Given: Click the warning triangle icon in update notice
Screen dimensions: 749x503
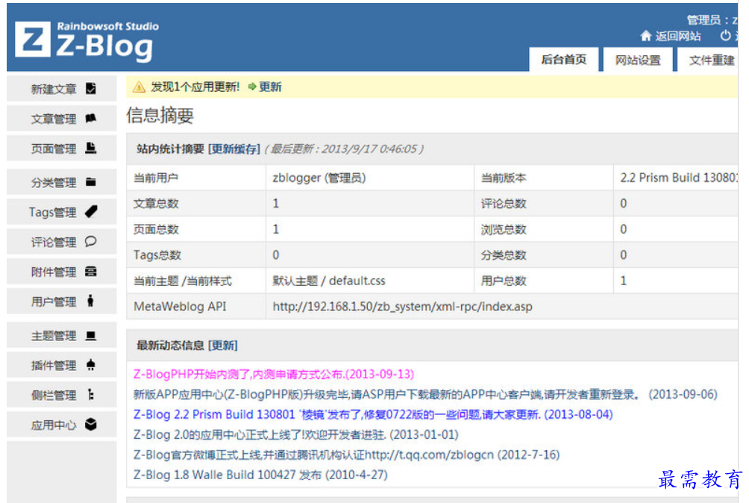Looking at the screenshot, I should 139,87.
